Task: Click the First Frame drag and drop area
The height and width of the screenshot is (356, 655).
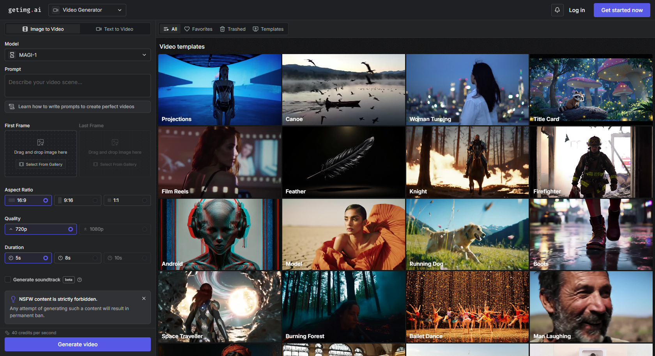Action: (x=41, y=154)
